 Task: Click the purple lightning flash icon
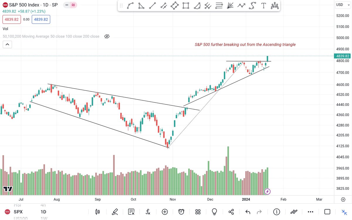point(268,192)
